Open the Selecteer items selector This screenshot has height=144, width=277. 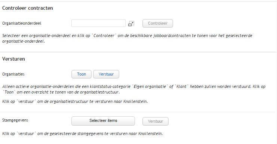(103, 121)
